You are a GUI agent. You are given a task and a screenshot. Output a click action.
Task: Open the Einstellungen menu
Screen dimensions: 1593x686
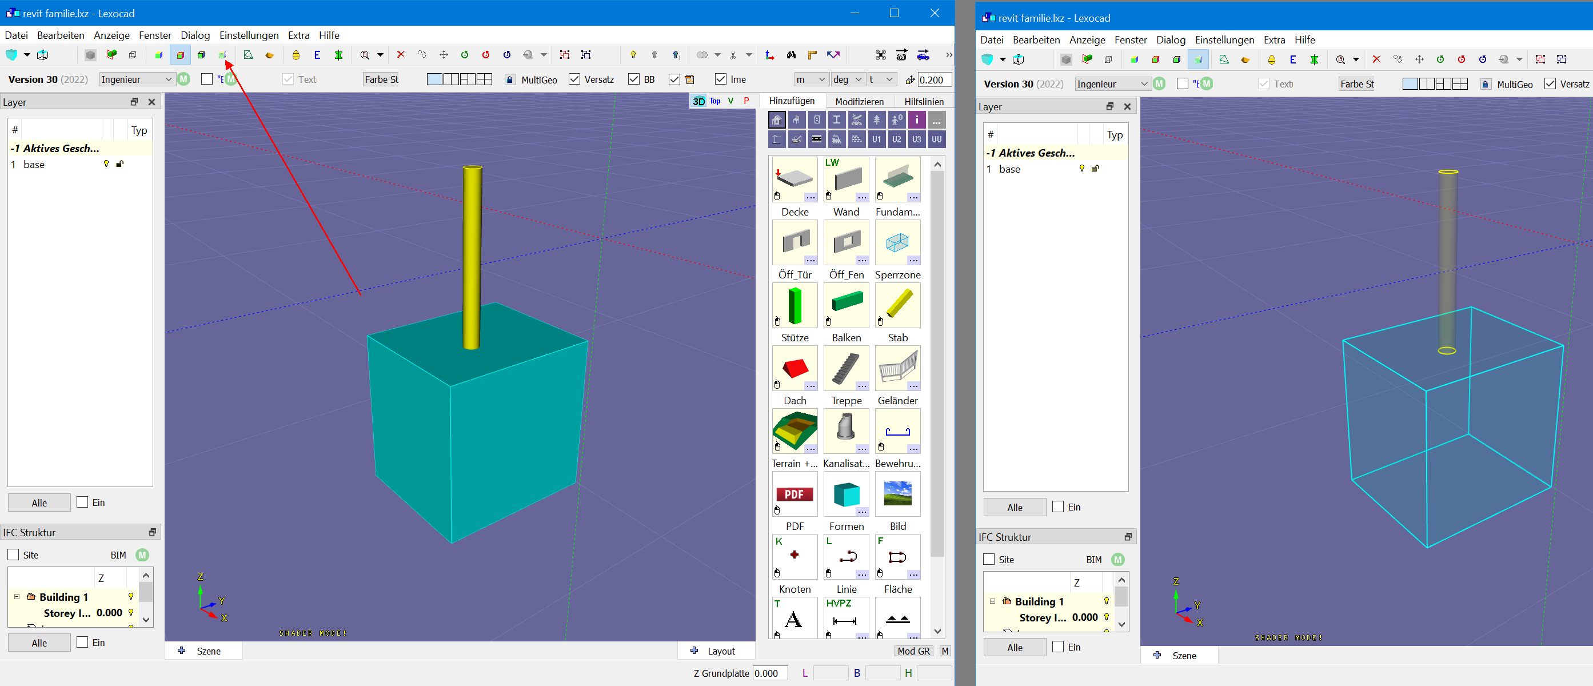click(249, 35)
